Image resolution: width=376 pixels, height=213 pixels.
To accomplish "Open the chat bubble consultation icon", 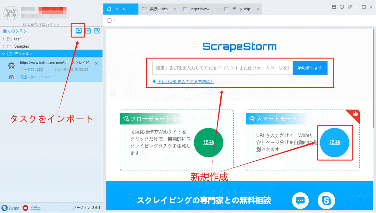I will point(300,201).
